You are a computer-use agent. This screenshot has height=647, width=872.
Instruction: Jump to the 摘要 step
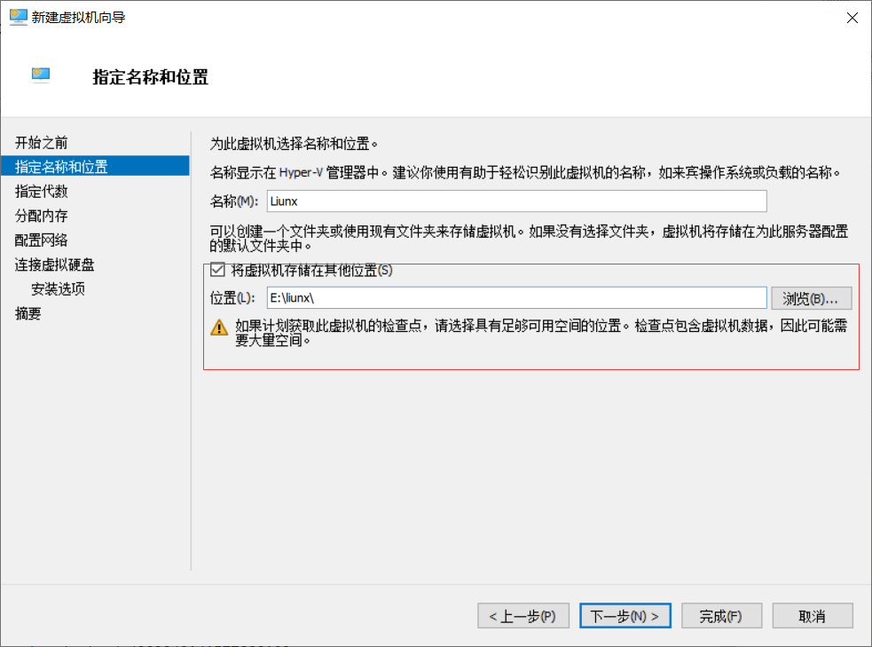click(28, 312)
